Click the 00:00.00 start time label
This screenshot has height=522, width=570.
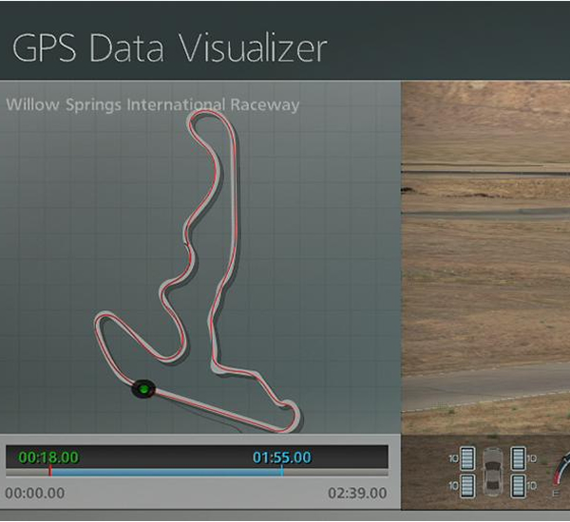pyautogui.click(x=35, y=493)
